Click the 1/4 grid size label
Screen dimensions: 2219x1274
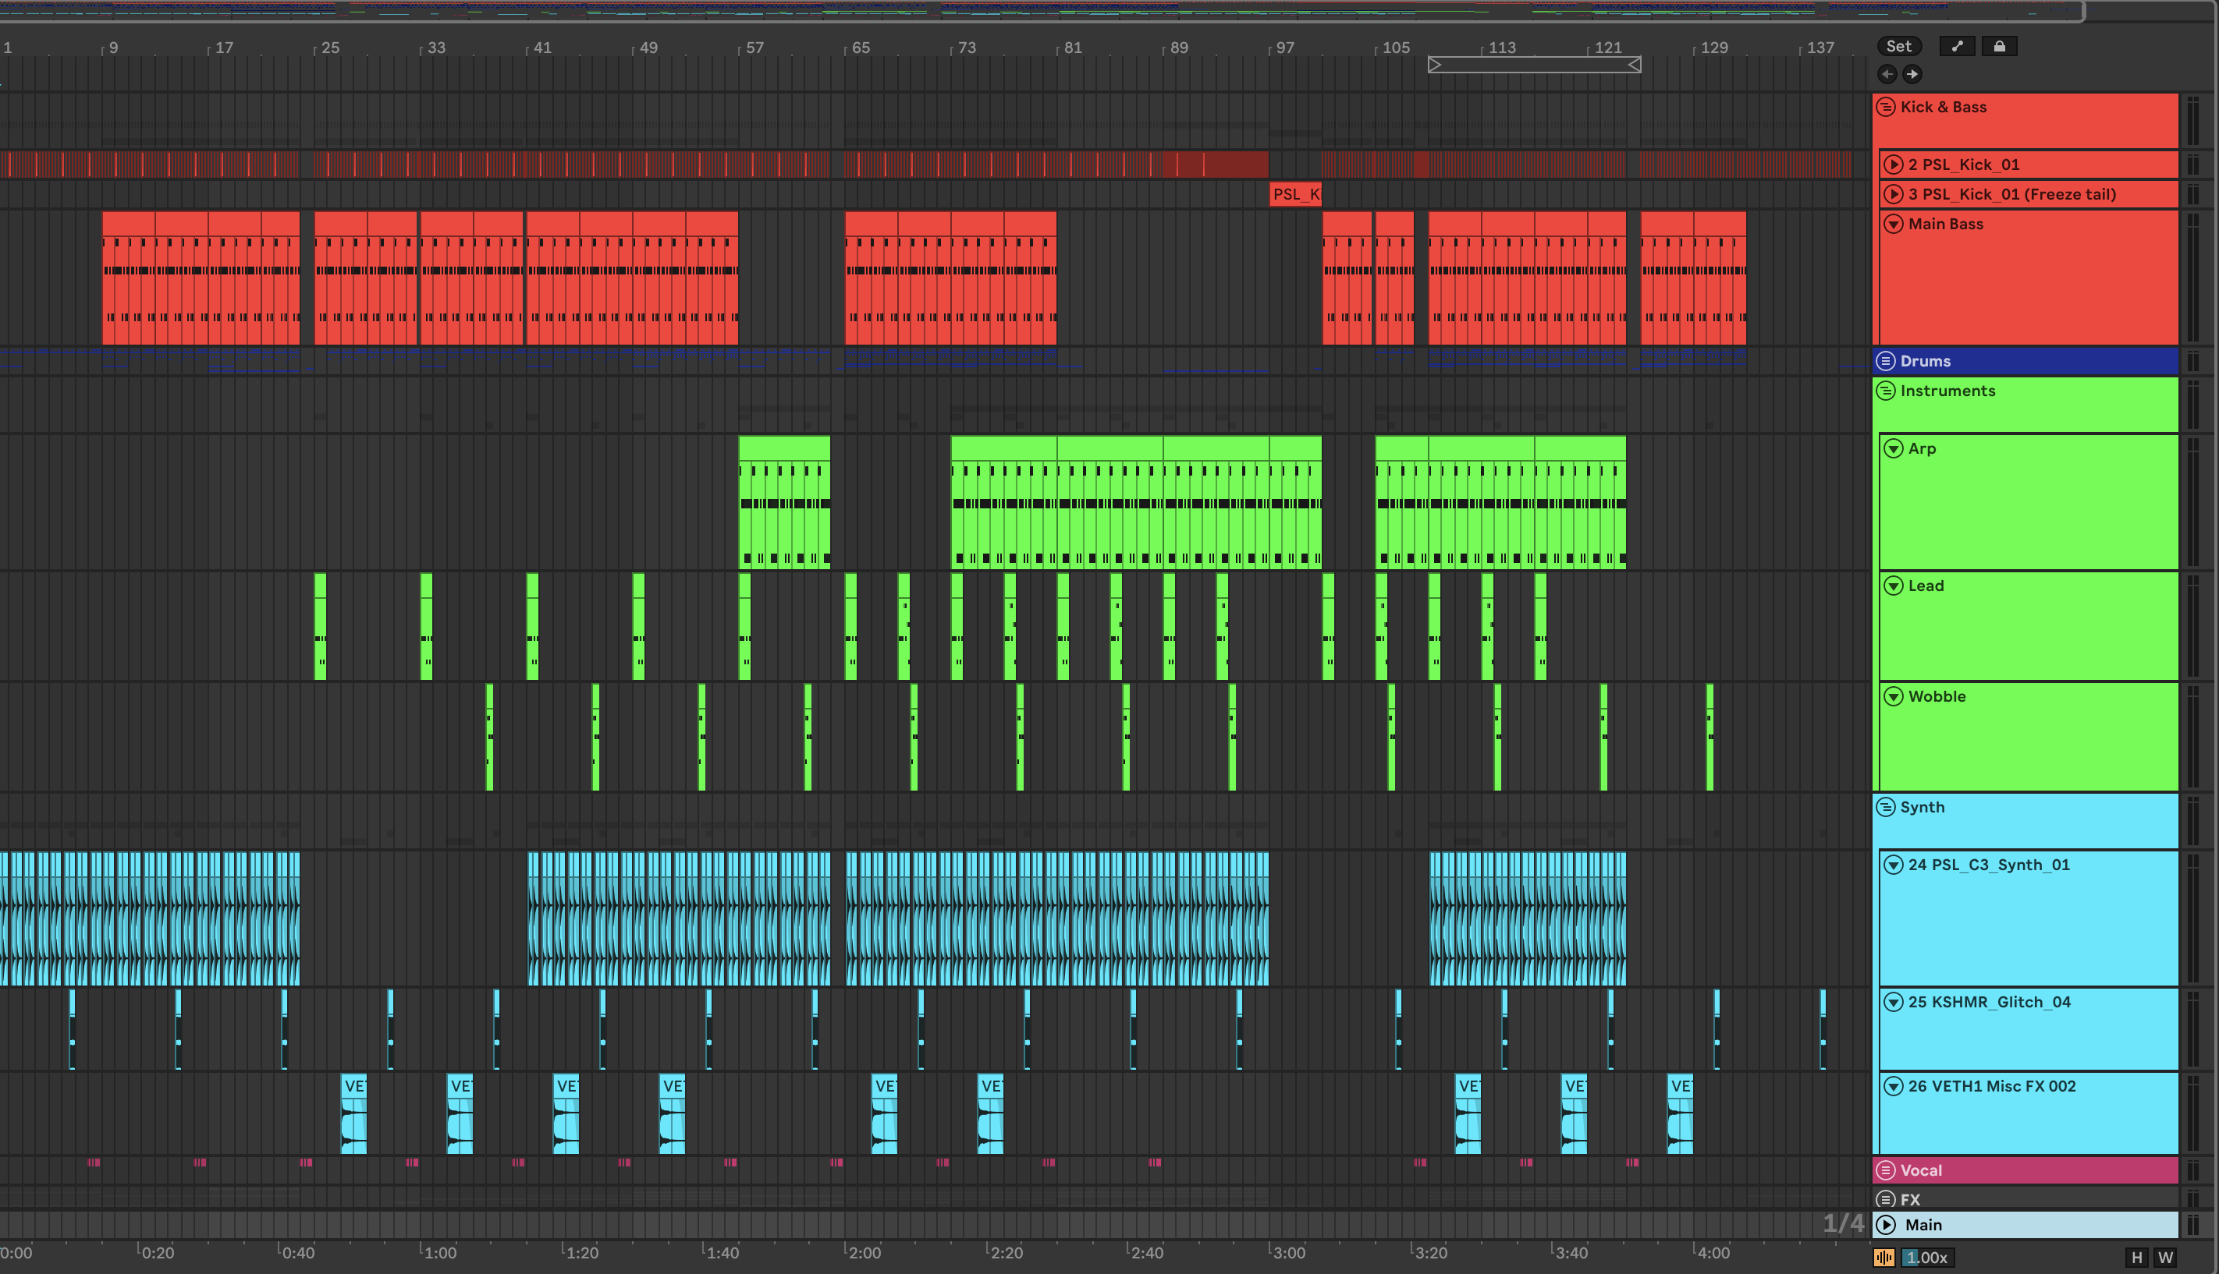point(1844,1223)
